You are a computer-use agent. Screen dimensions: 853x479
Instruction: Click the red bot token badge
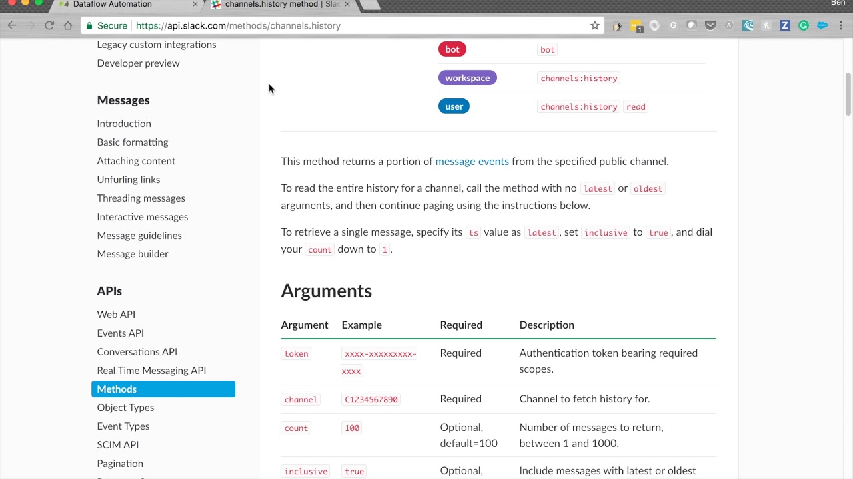pyautogui.click(x=452, y=49)
